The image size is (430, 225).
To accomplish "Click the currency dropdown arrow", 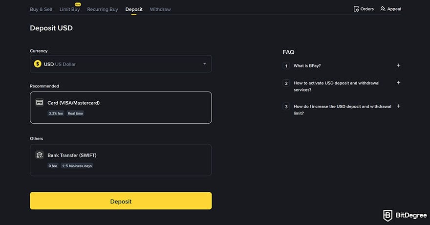I will [205, 64].
